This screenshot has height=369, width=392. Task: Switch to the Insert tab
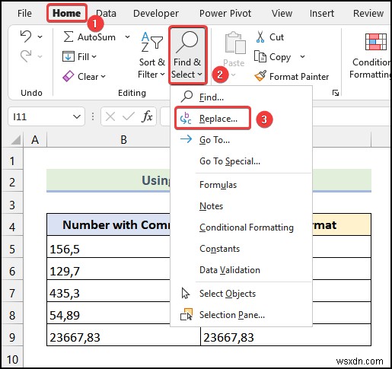point(322,13)
